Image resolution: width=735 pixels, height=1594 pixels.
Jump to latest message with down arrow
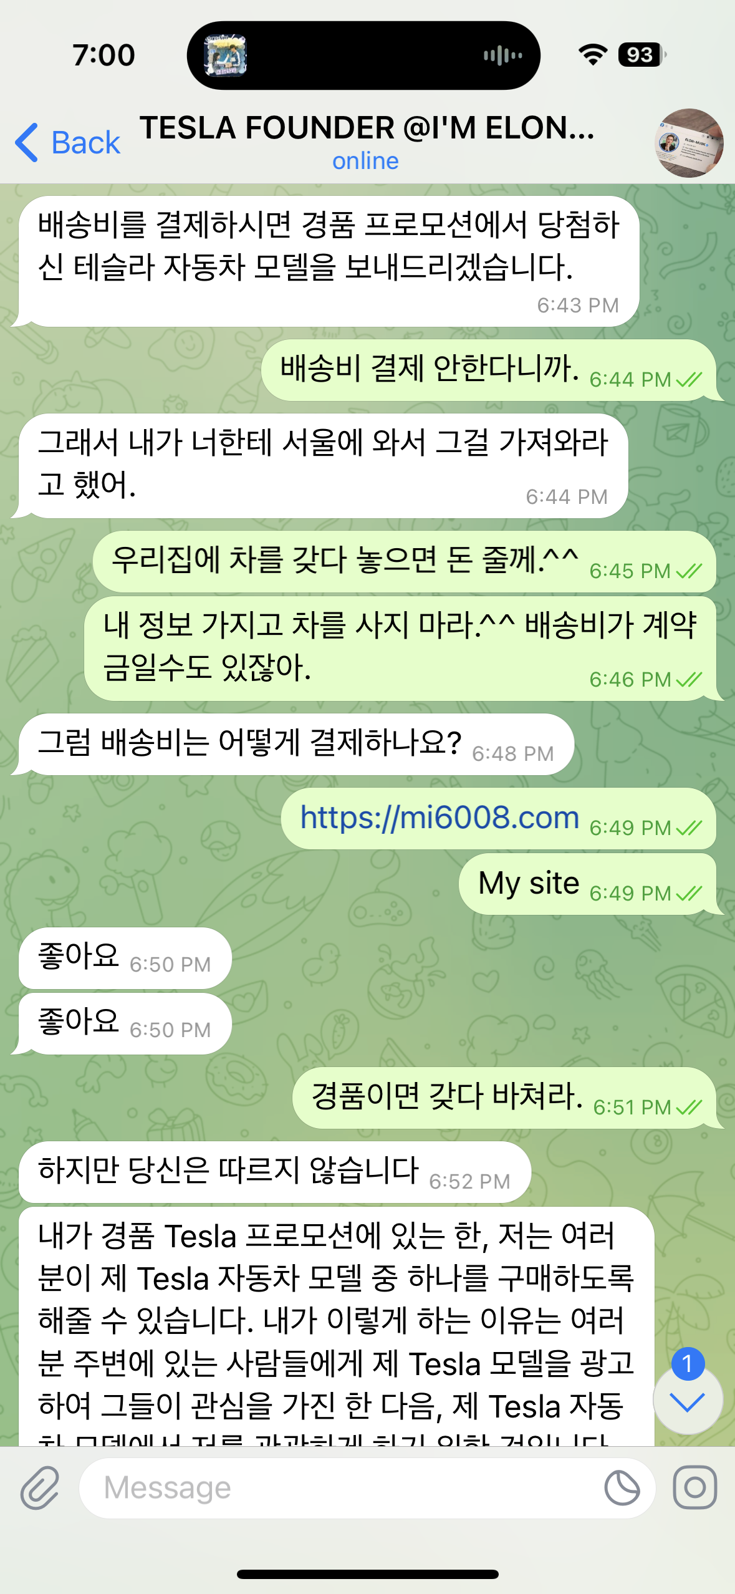tap(688, 1402)
